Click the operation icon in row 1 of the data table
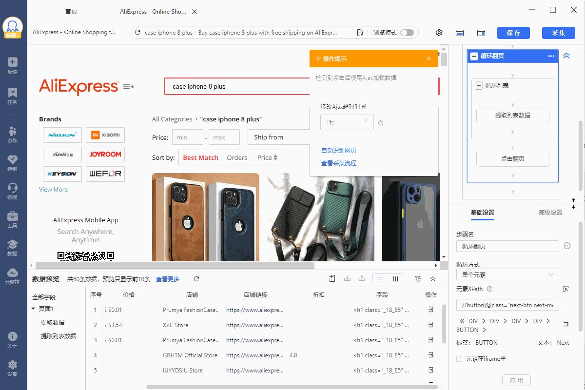The width and height of the screenshot is (585, 390). (x=431, y=310)
